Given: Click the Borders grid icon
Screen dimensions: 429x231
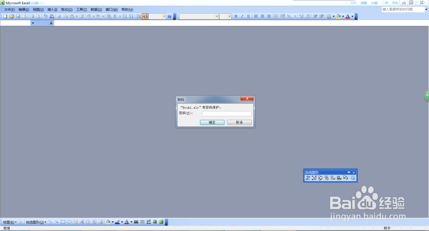Looking at the screenshot, I should click(329, 16).
